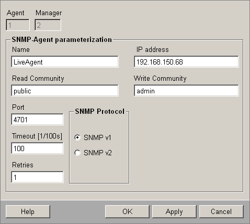This screenshot has height=224, width=250.
Task: Click the Timeout [1/100s] label
Action: pos(37,136)
